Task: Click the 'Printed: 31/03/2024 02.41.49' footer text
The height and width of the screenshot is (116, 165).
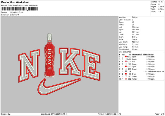Action: point(109,114)
